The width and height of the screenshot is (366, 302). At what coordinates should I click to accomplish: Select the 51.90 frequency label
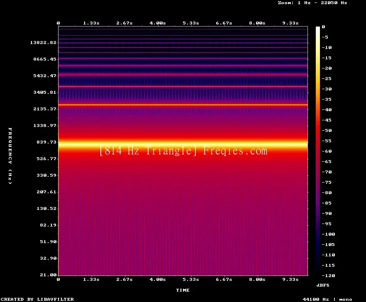[48, 241]
